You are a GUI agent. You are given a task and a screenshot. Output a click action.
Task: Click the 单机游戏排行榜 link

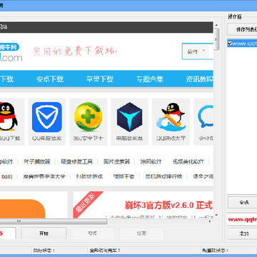point(164,176)
